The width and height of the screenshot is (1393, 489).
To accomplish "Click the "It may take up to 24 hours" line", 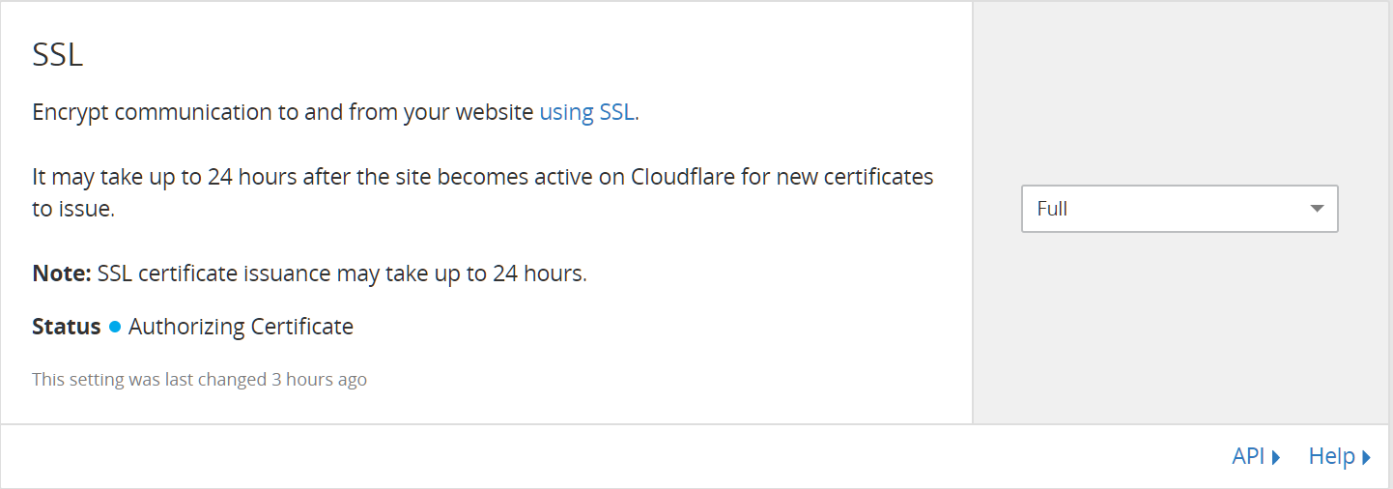I will 483,178.
